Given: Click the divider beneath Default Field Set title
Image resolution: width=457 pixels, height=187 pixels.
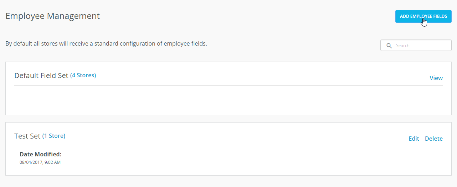Looking at the screenshot, I should click(228, 85).
